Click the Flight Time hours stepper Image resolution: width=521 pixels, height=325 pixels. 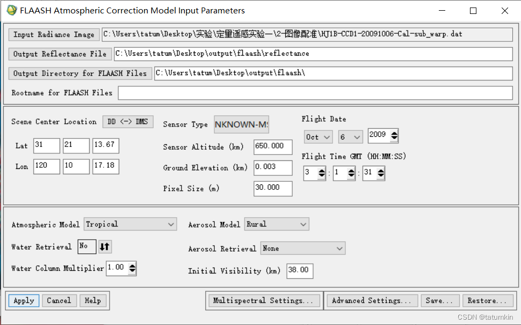[x=321, y=173]
